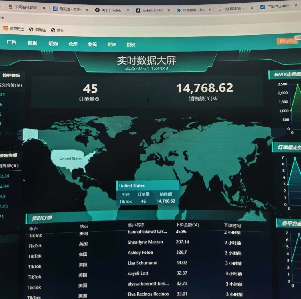
Task: Open the 数据 menu
Action: 32,43
